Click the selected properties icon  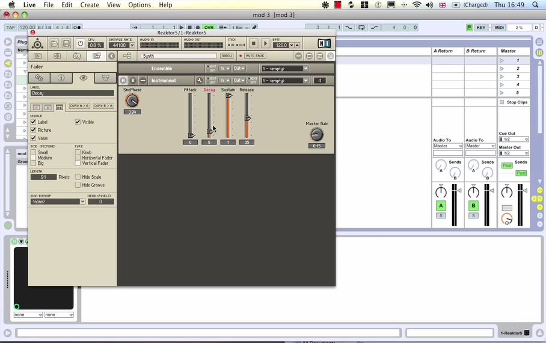[96, 56]
